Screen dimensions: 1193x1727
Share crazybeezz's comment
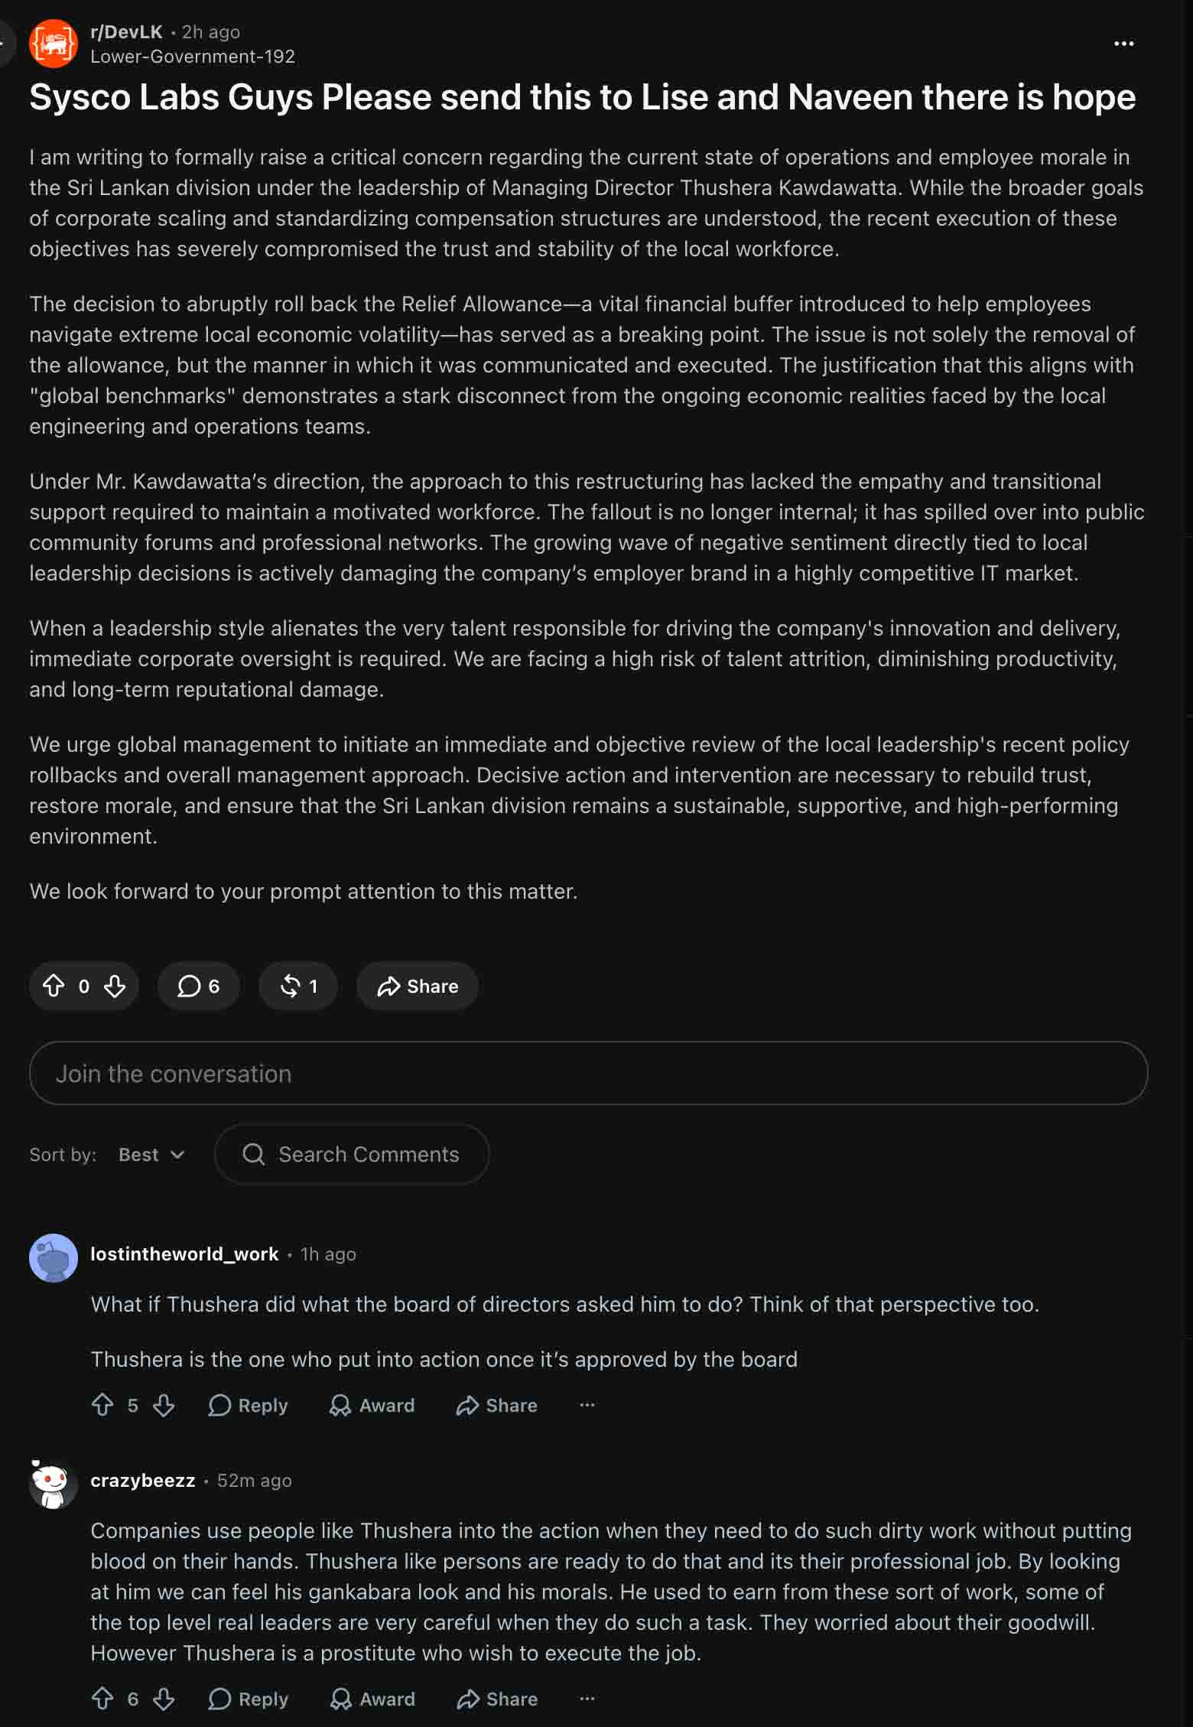(x=497, y=1699)
